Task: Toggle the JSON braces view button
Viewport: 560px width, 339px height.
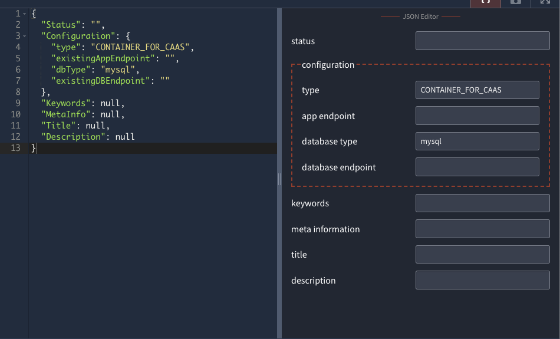Action: 485,3
